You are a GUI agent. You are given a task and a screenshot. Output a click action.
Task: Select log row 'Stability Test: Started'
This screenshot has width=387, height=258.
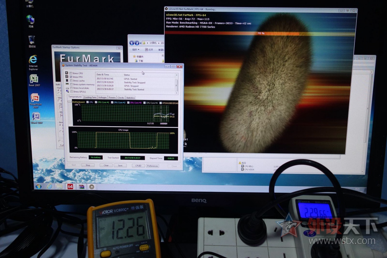136,89
